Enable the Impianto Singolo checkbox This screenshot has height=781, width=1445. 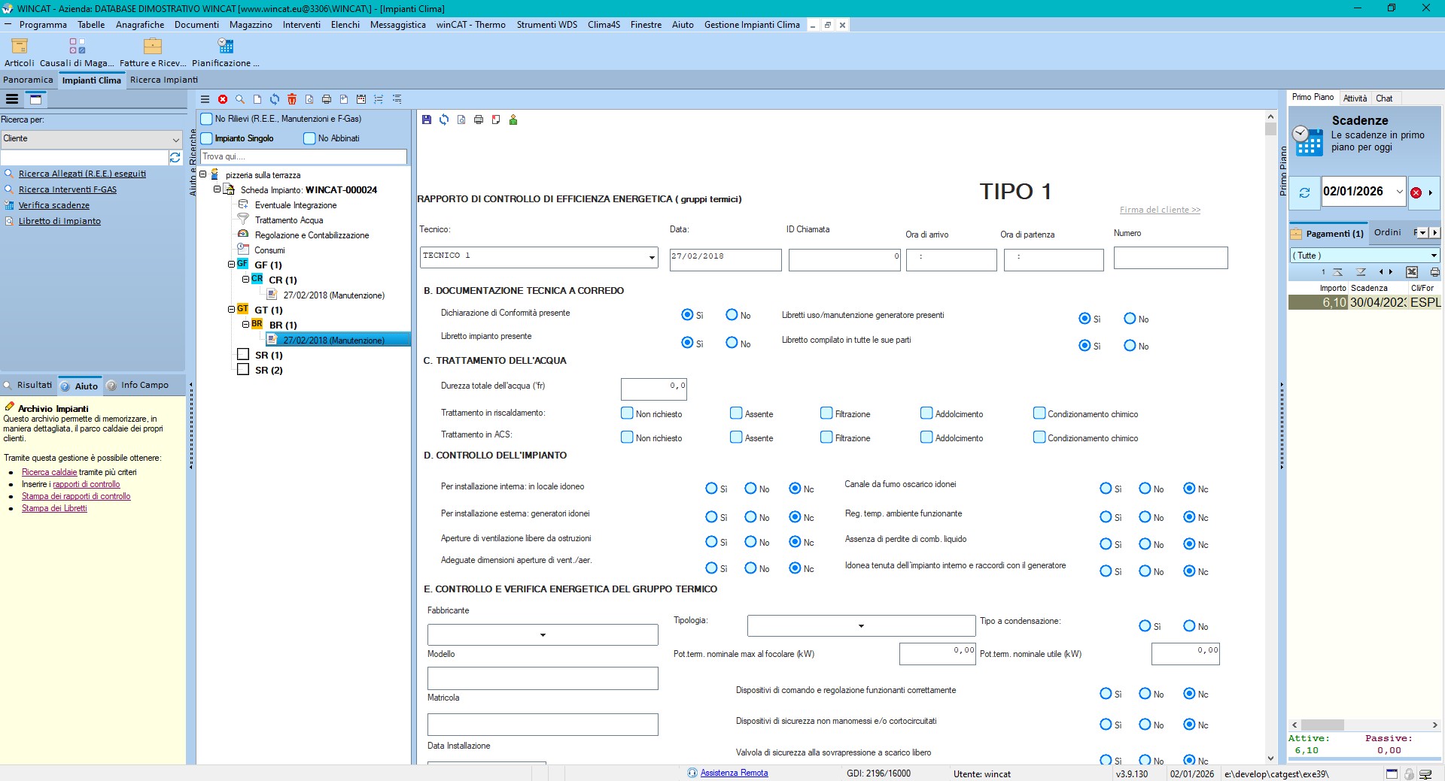point(207,138)
